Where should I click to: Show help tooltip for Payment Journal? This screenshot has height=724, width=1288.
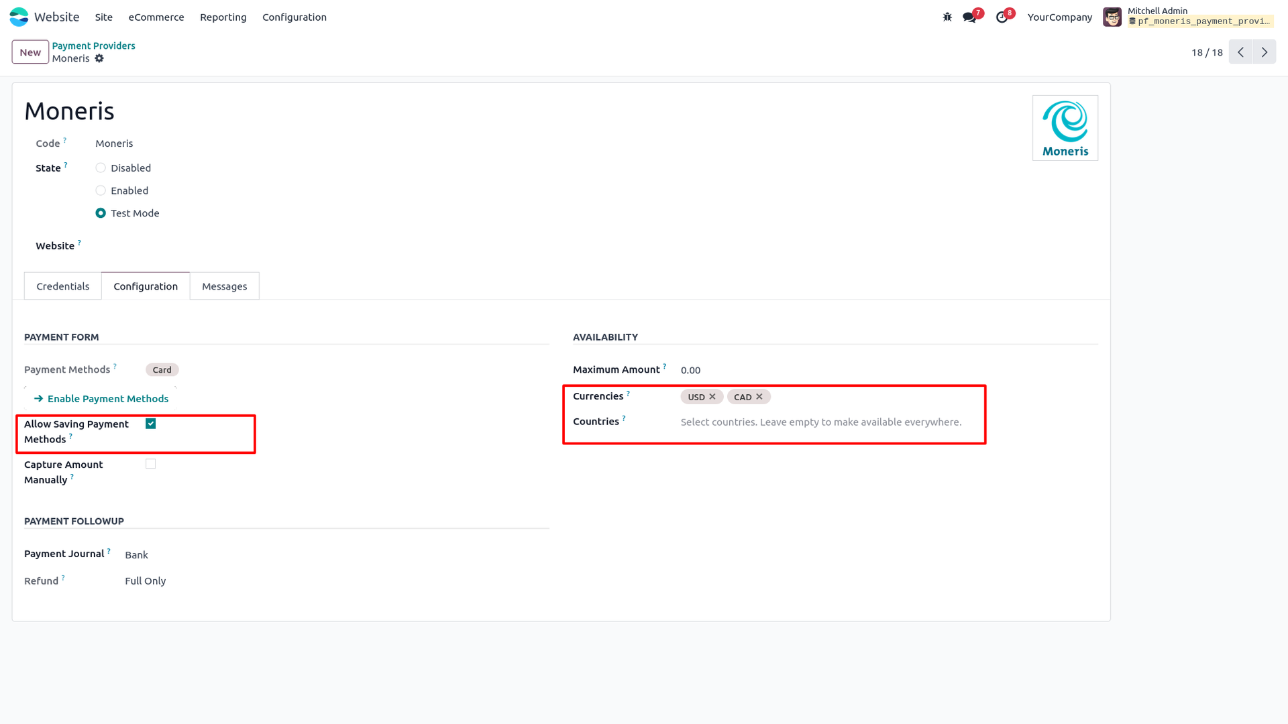tap(109, 550)
